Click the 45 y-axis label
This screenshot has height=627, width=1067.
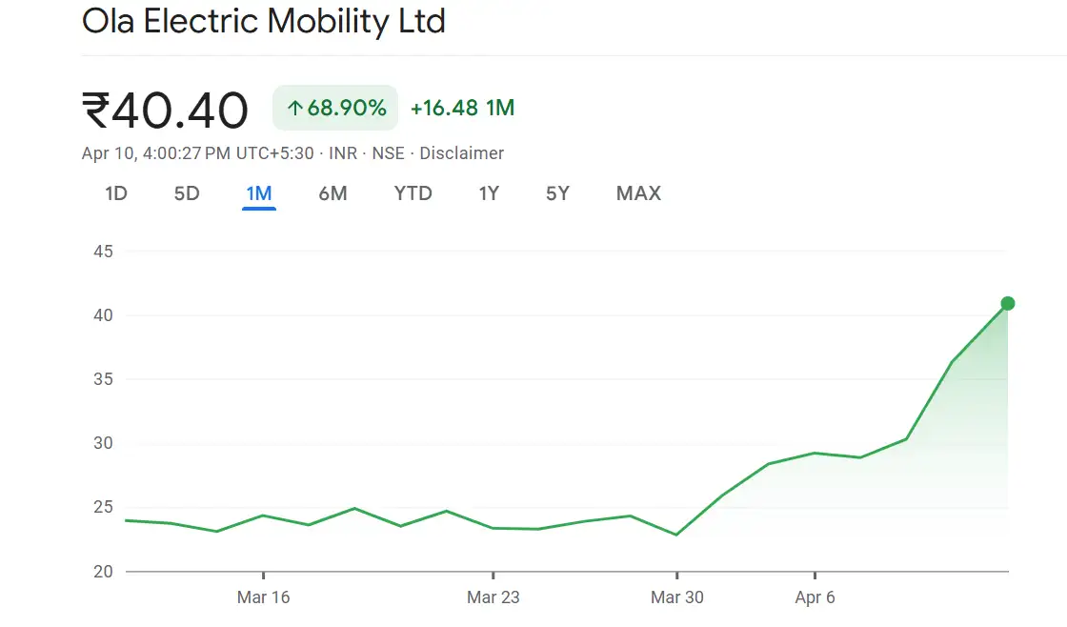(103, 252)
